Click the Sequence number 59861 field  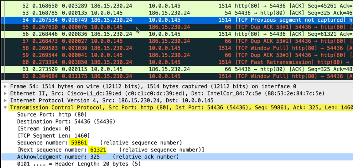point(99,143)
